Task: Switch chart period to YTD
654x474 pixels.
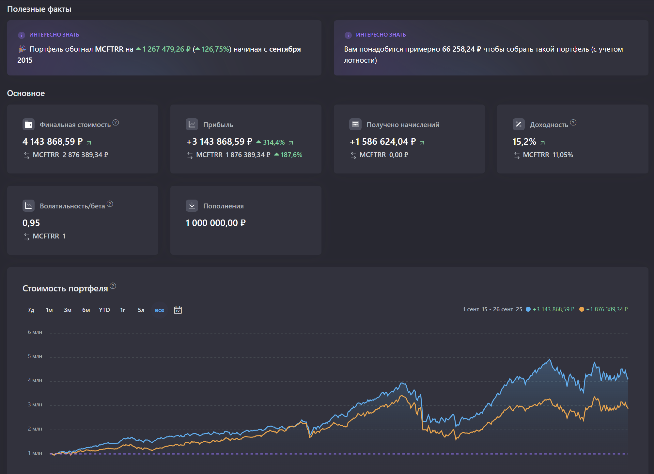Action: coord(104,310)
